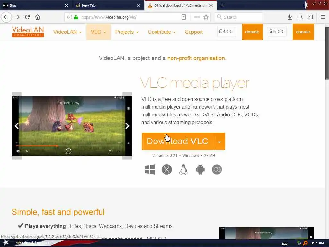Click the "Simple, fast and powerful" heading
Screen dimensions: 329x247
pyautogui.click(x=58, y=212)
